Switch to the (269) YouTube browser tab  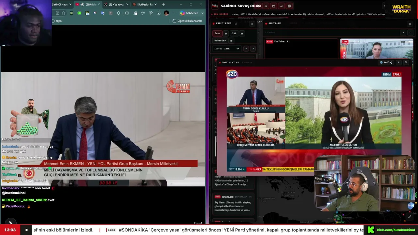(88, 5)
